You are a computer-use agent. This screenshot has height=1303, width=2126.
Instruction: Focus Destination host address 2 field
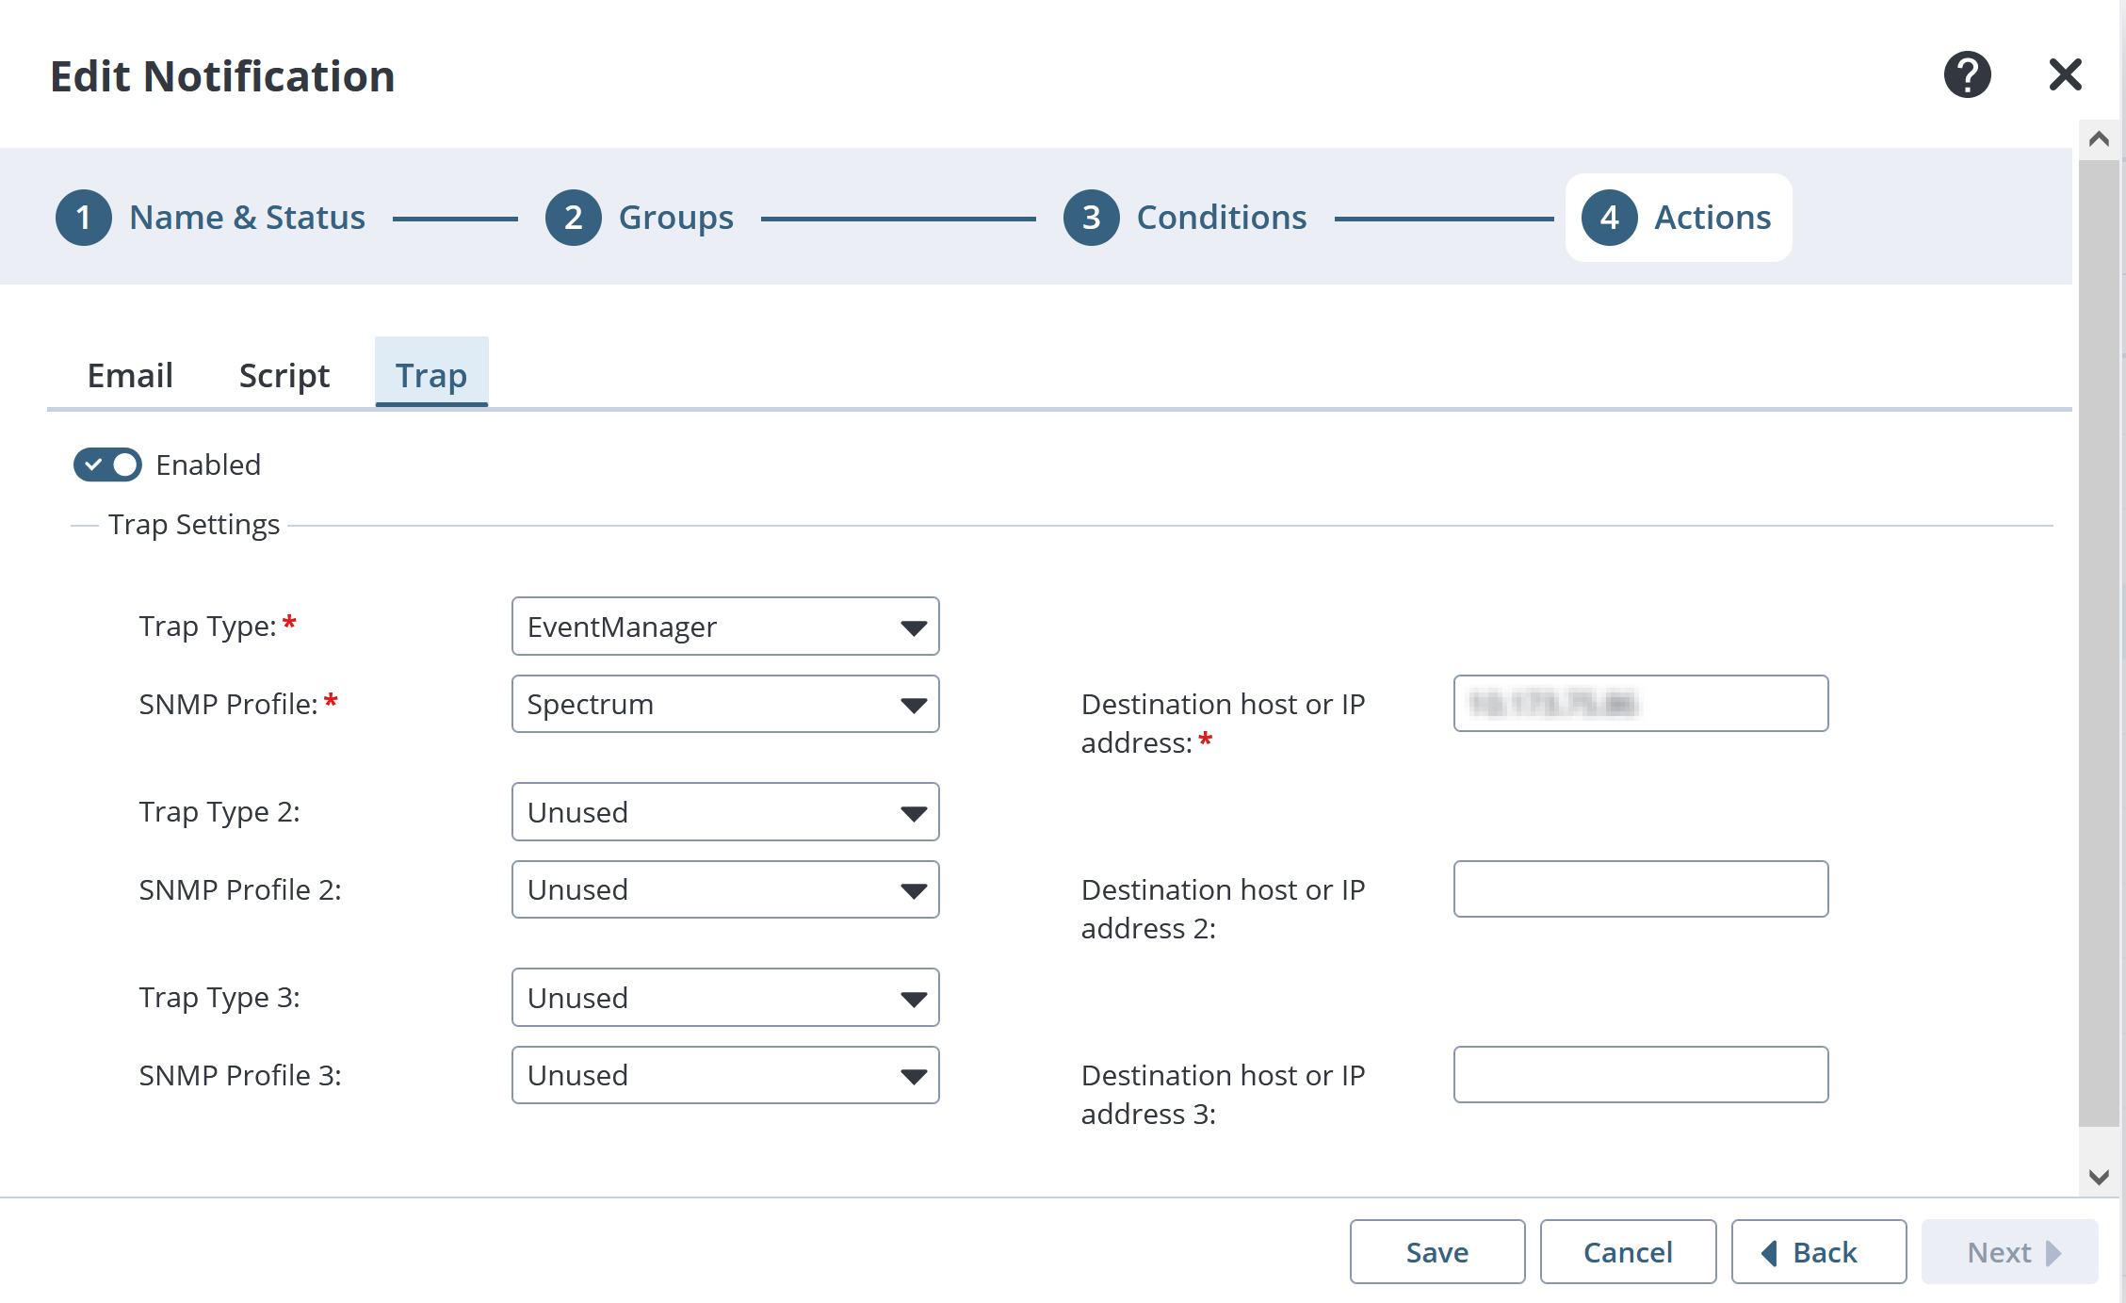point(1640,888)
